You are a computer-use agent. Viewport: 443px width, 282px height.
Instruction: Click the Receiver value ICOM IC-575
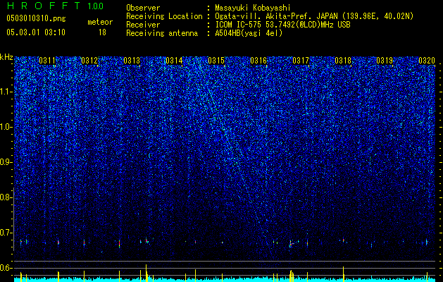click(239, 25)
